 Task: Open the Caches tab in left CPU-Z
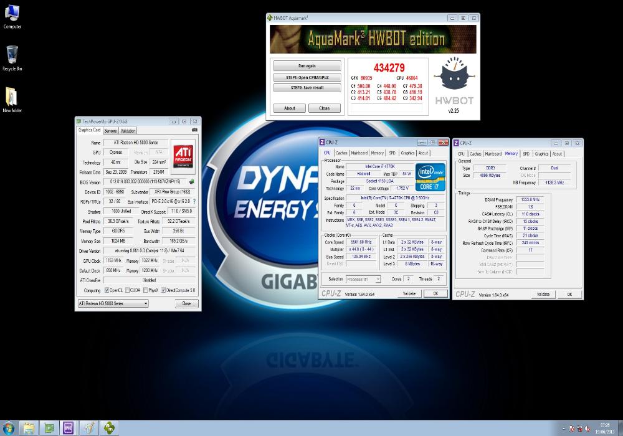[341, 153]
